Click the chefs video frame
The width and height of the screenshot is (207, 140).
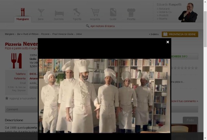pos(104,96)
